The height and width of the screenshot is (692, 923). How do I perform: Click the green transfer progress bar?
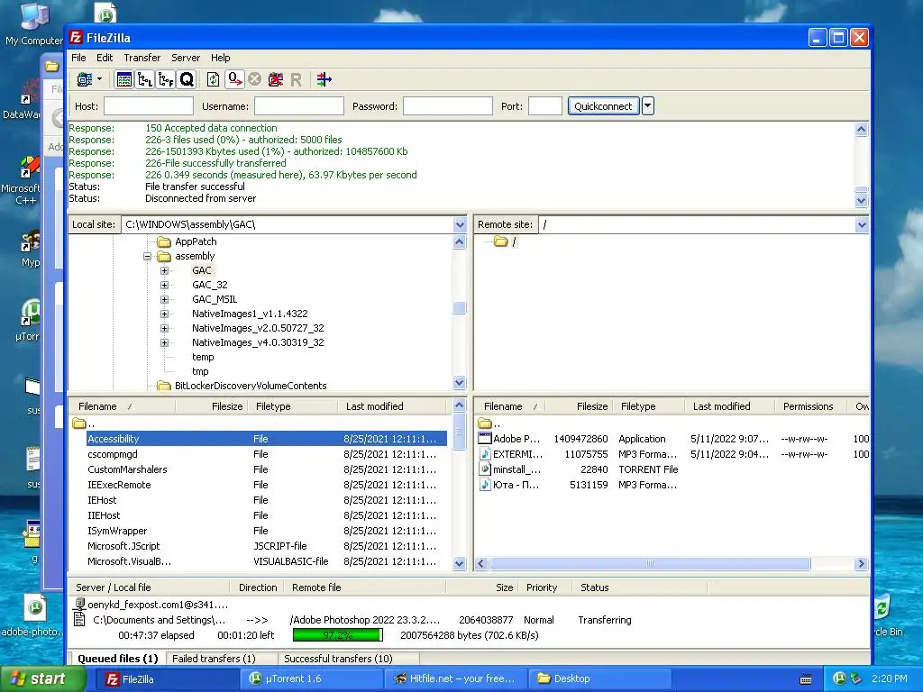[x=338, y=635]
